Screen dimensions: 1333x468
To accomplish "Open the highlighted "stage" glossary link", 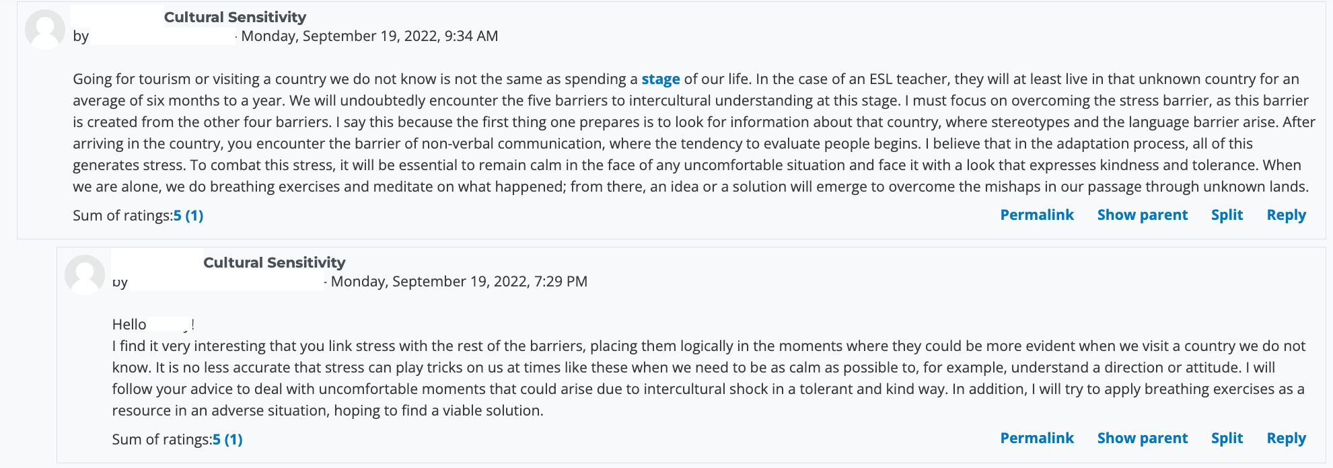I will point(660,79).
